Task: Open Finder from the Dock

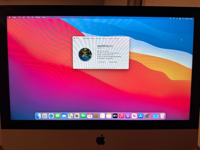Action: [38, 116]
